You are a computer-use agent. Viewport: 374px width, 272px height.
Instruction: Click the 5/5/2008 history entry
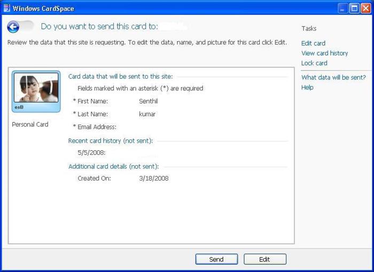91,153
